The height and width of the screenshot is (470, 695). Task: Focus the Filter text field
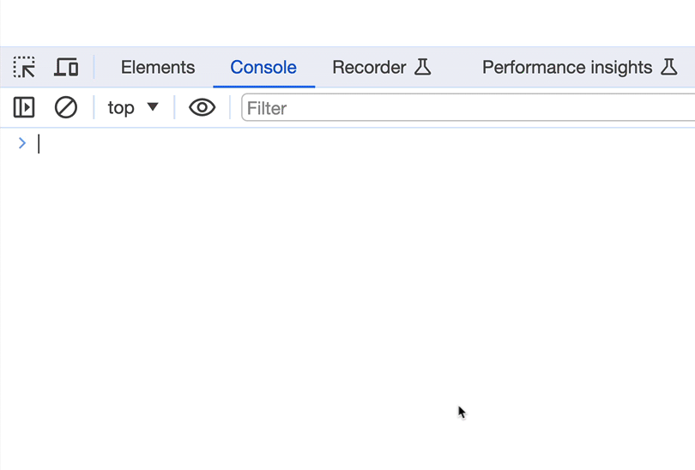[463, 108]
